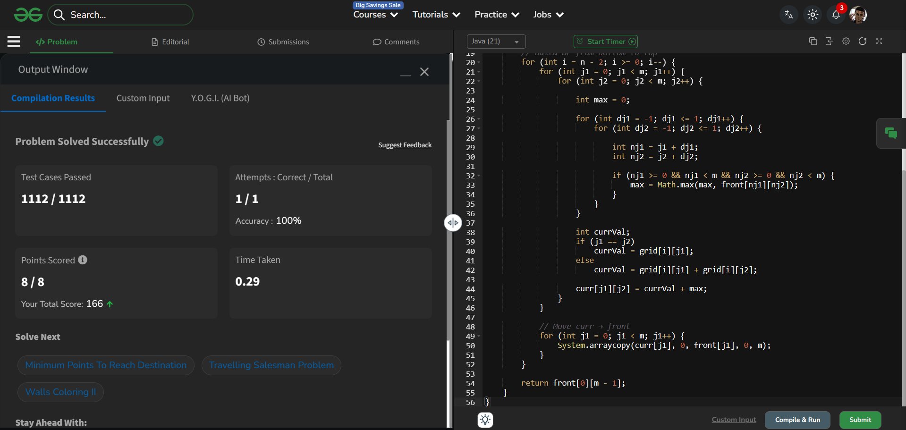Viewport: 906px width, 430px height.
Task: Open the green chat bubble widget
Action: tap(891, 134)
